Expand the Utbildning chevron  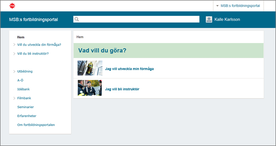14,71
